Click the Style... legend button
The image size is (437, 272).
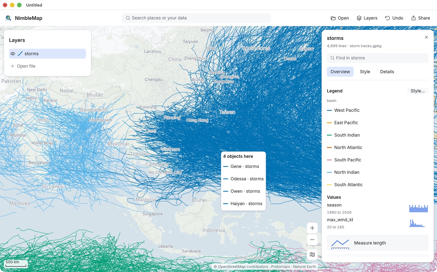click(417, 91)
